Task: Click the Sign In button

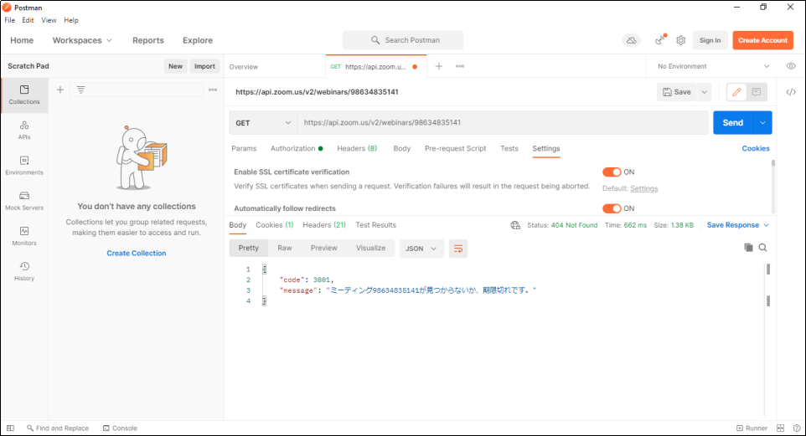Action: tap(710, 40)
